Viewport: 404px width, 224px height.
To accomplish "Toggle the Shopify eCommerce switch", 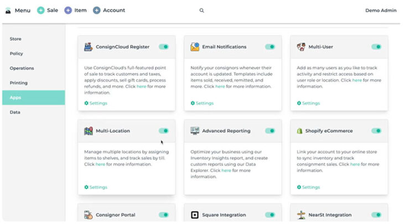I will [x=376, y=131].
